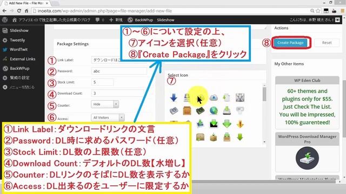Open Slideshow in the left sidebar

19,30
